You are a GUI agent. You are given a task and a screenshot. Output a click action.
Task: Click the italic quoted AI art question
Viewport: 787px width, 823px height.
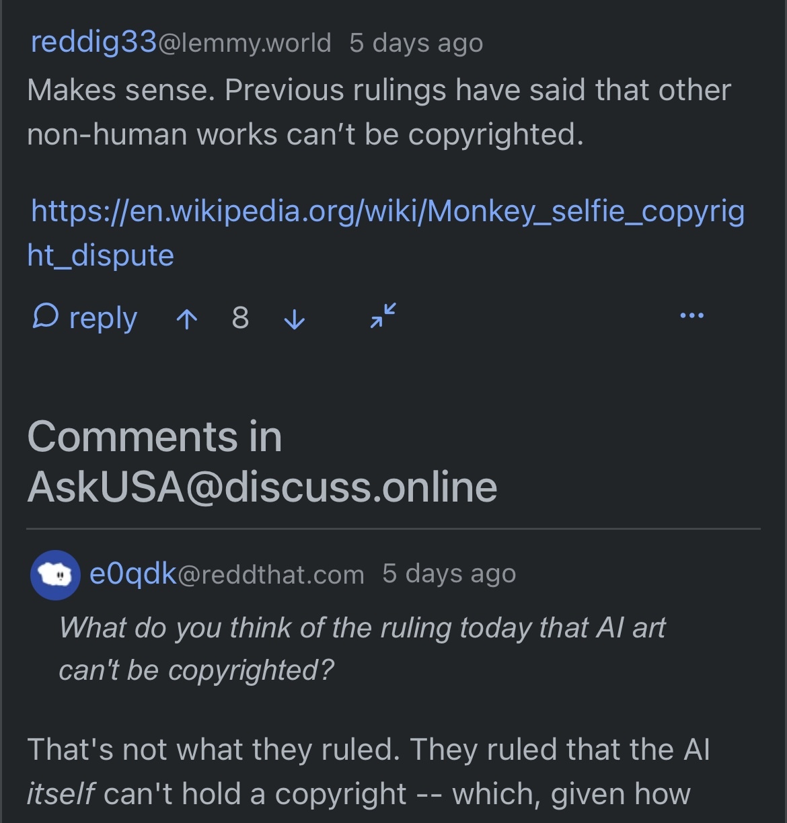(362, 648)
